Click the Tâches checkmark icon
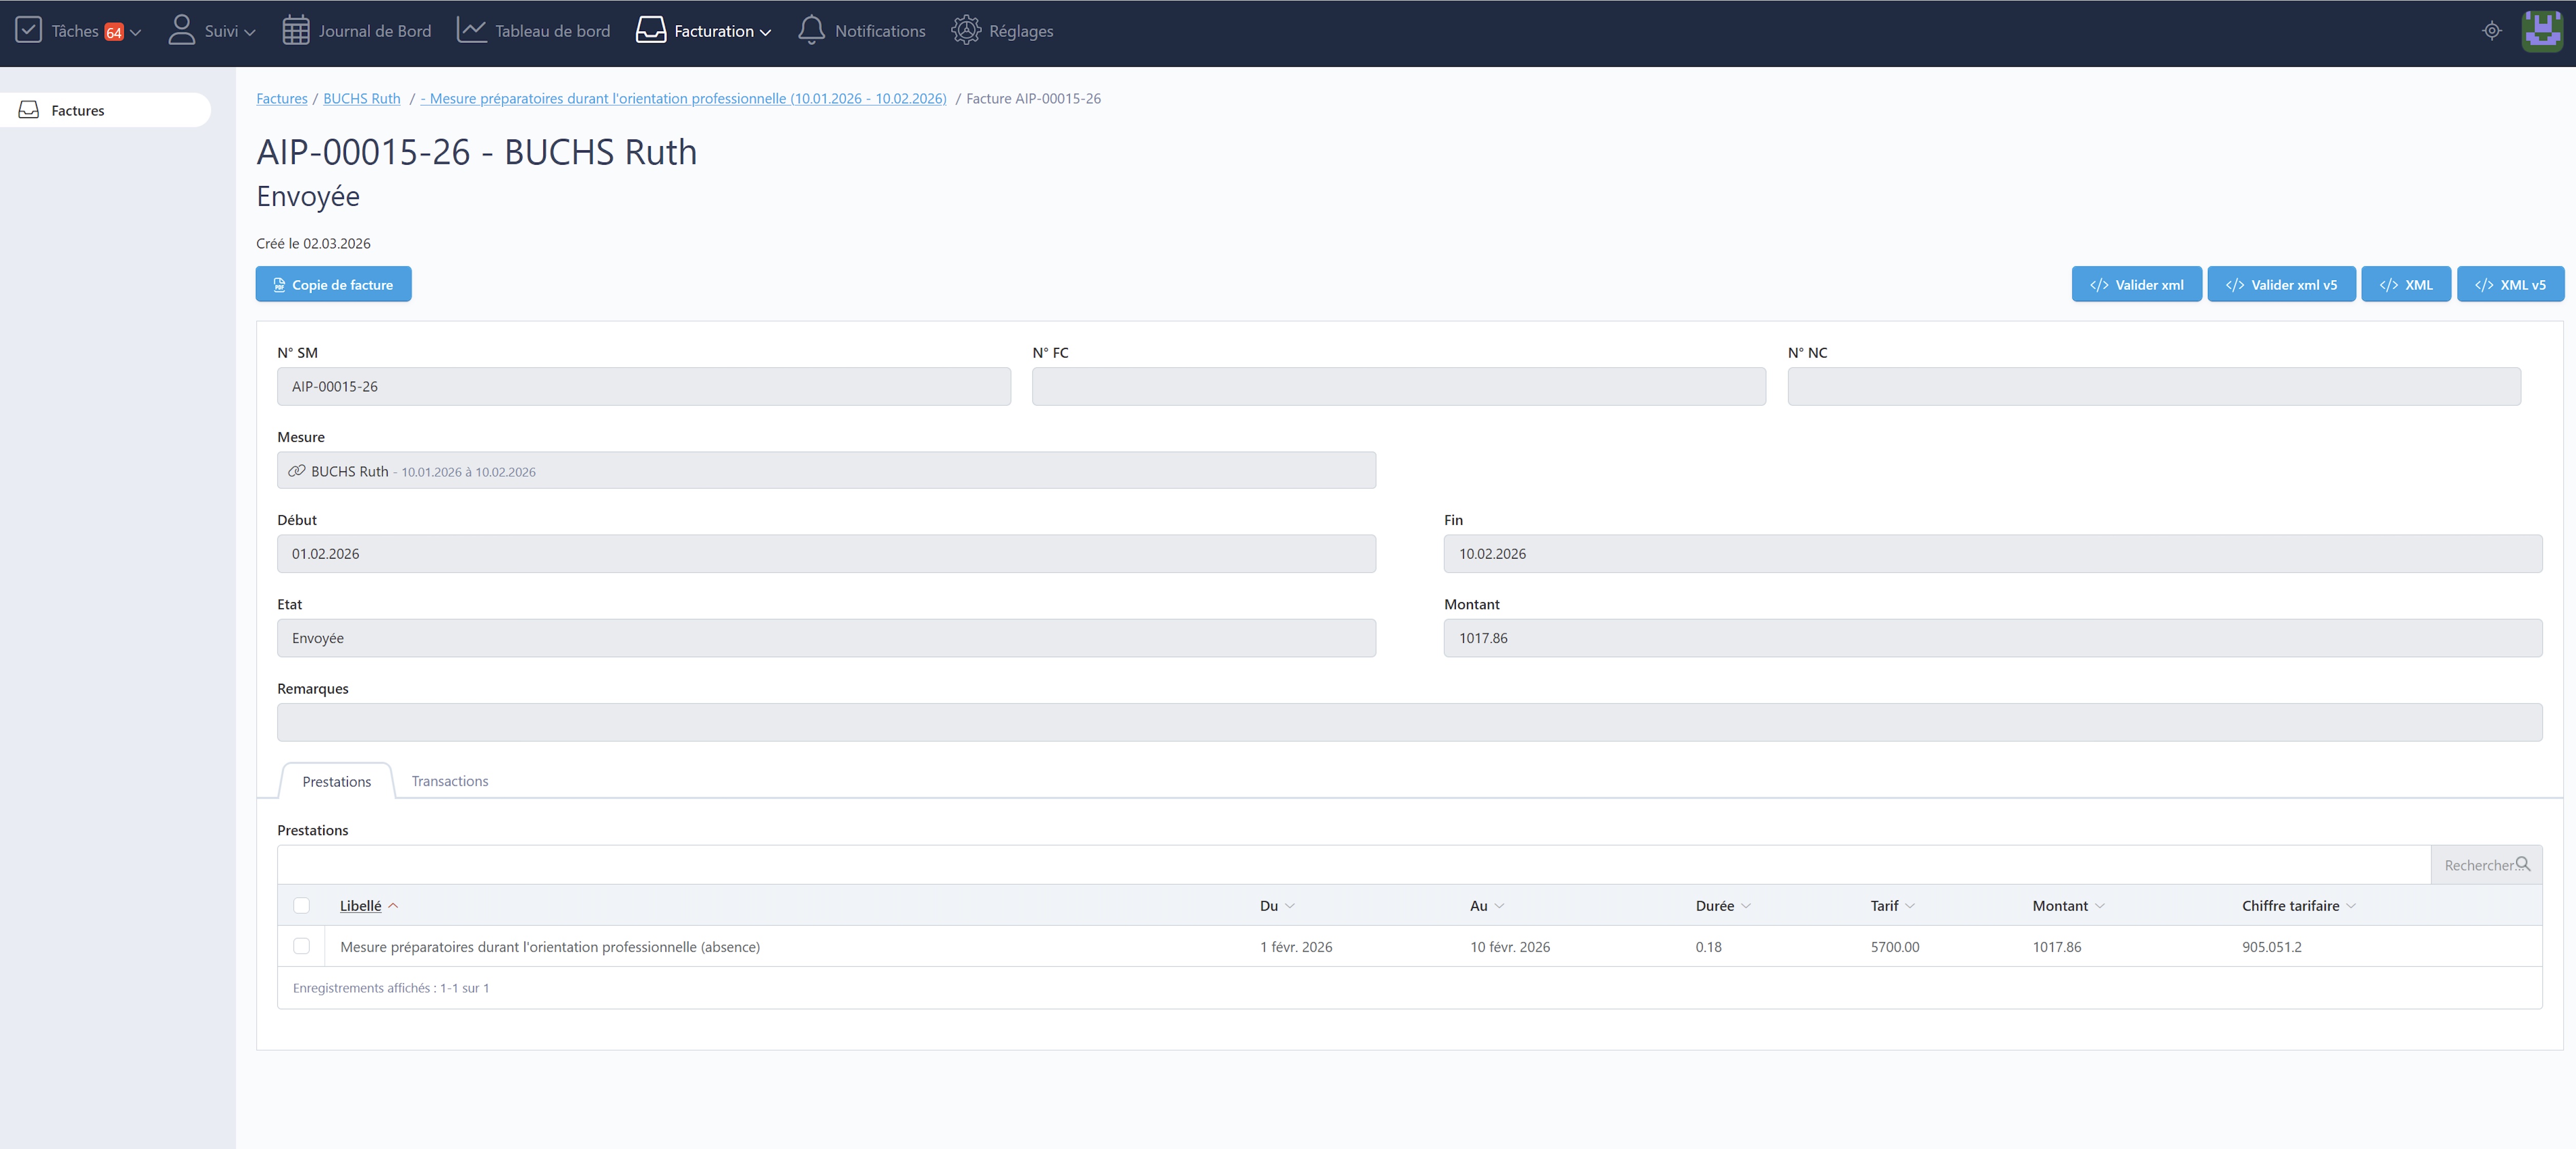 click(29, 30)
